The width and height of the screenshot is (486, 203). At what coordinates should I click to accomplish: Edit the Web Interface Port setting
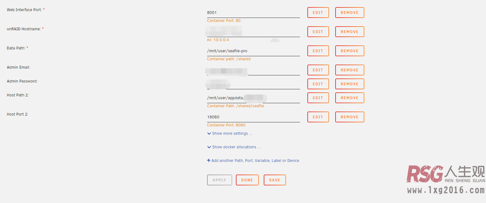coord(318,13)
